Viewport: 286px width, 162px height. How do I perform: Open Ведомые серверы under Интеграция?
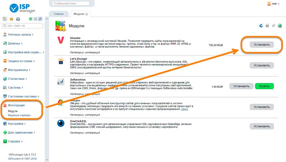(x=19, y=115)
